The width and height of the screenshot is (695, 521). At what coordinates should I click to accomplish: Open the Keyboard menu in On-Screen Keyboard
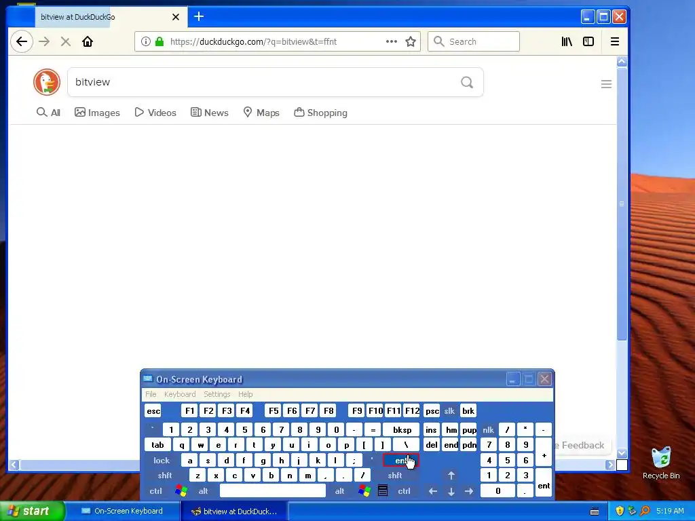click(x=179, y=394)
